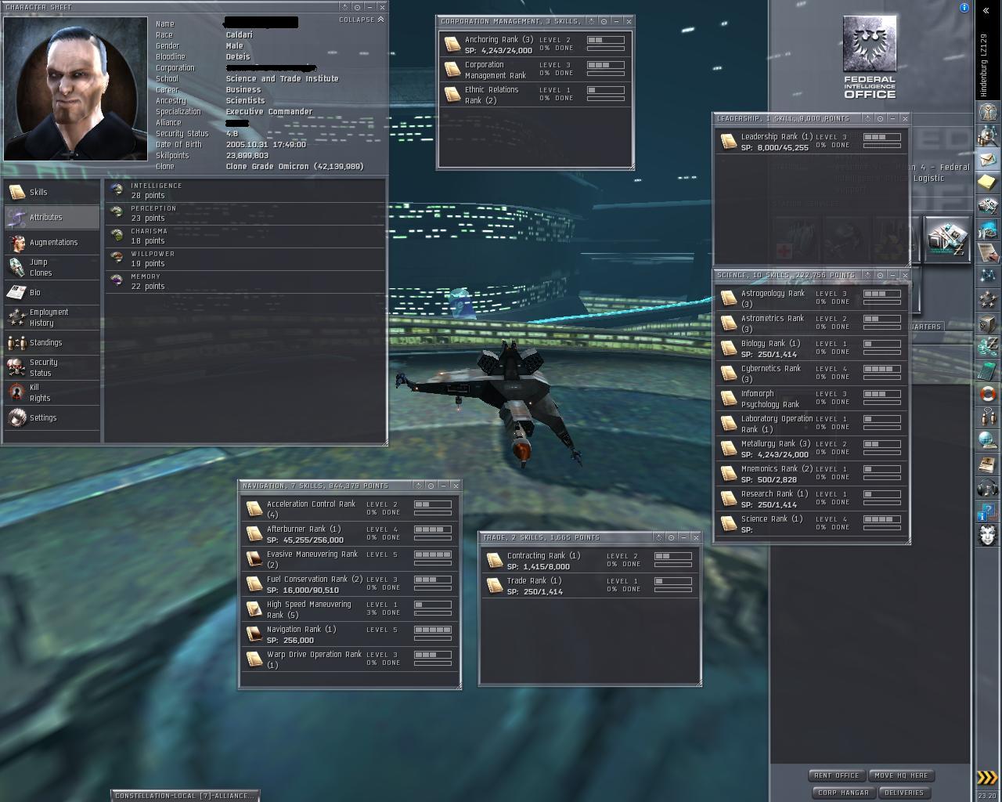
Task: Open the calculator icon in the sidebar
Action: [x=988, y=370]
